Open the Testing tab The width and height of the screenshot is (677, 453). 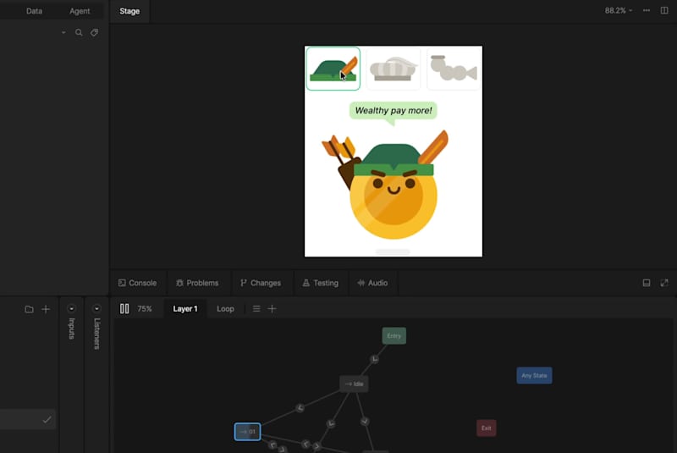pos(321,283)
